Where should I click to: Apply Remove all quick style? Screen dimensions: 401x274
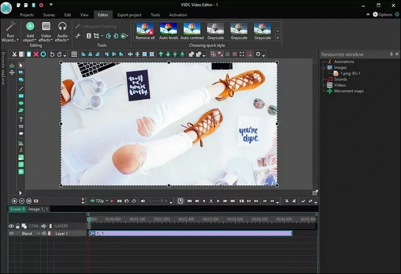(145, 31)
